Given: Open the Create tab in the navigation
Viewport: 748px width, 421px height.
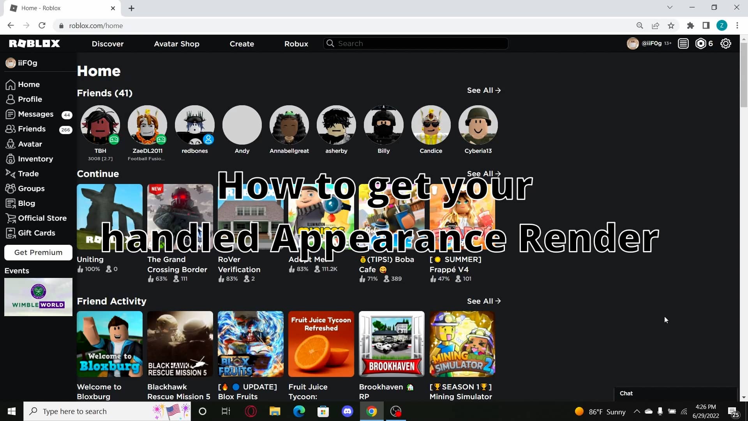Looking at the screenshot, I should pos(242,44).
